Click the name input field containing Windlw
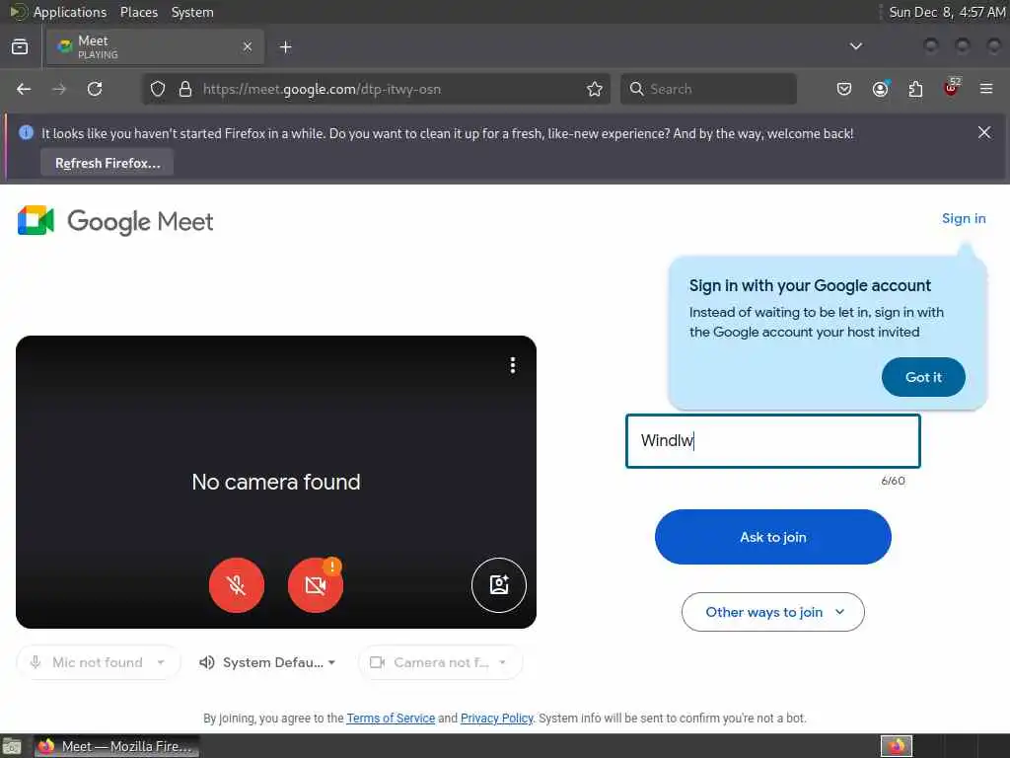 pos(773,441)
